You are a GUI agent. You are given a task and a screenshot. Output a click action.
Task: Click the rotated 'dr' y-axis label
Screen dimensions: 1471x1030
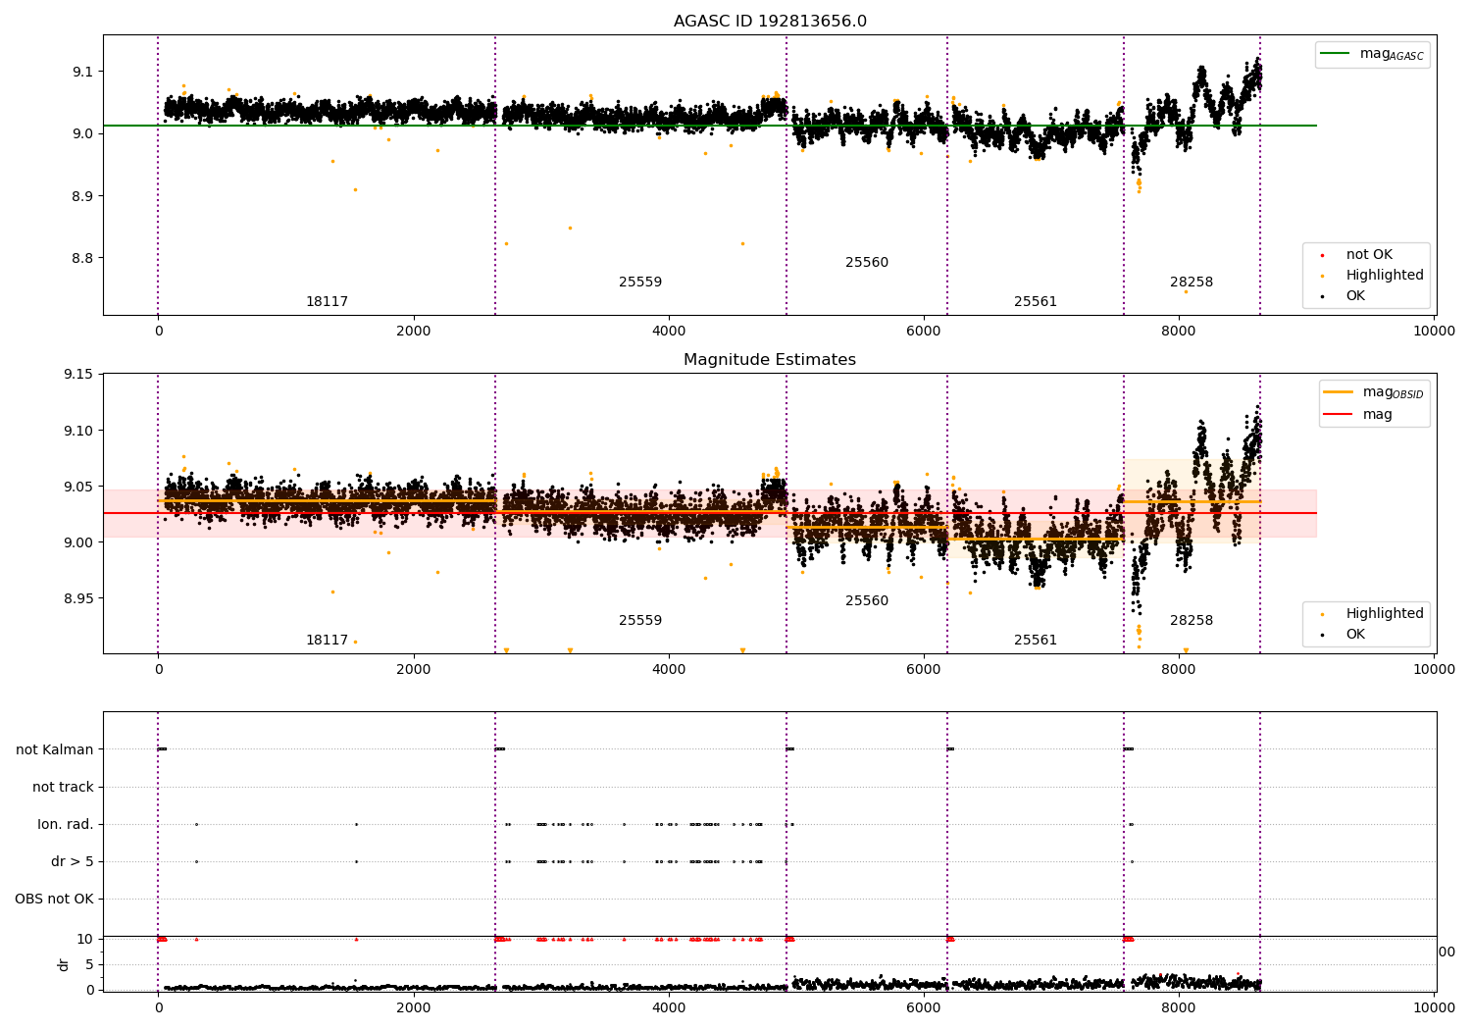pos(64,964)
